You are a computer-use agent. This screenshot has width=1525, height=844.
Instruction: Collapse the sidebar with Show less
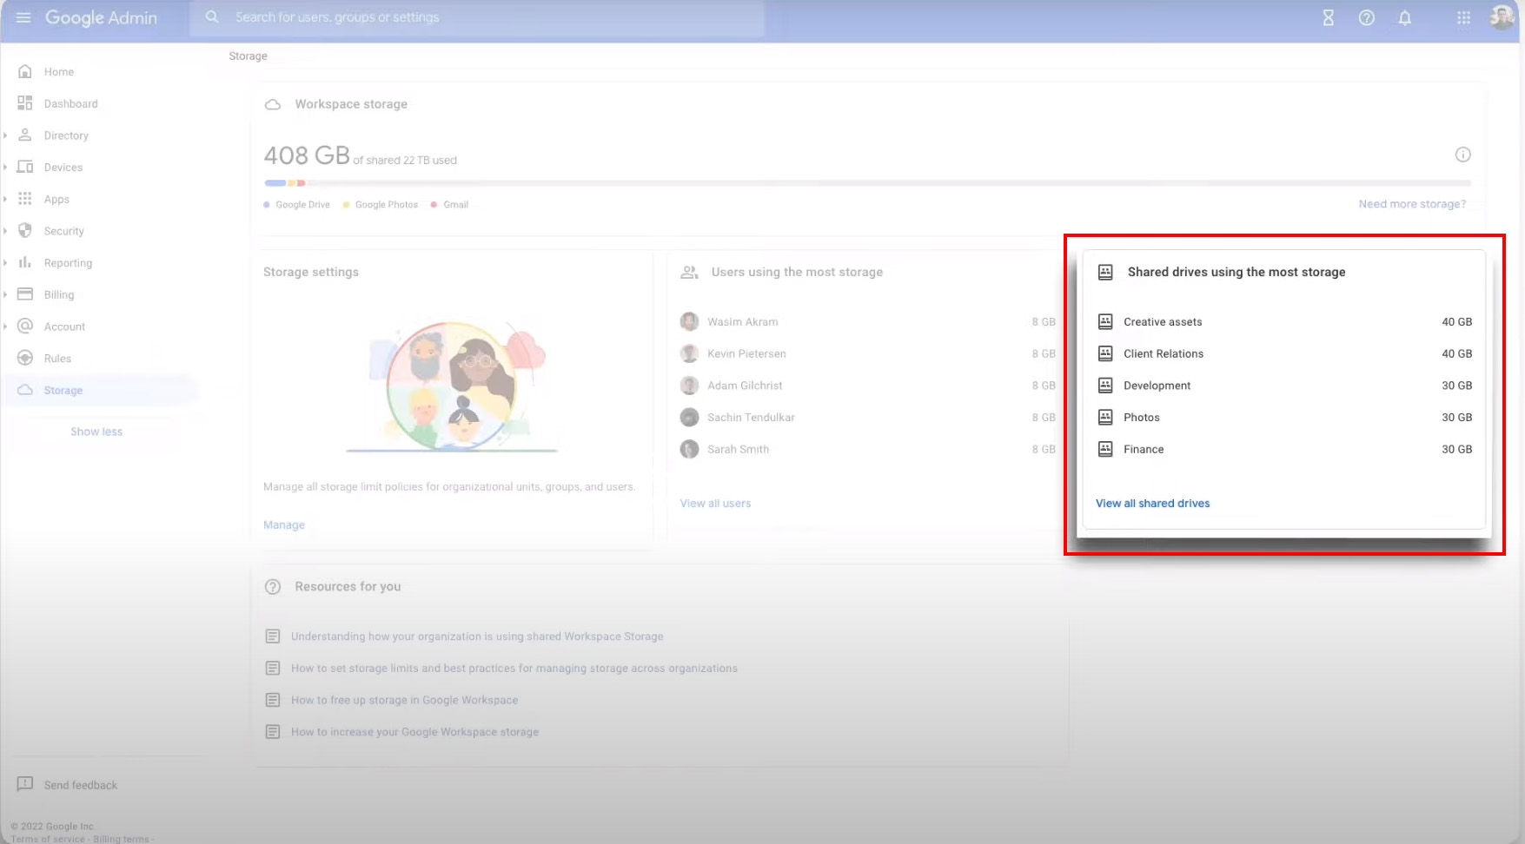pos(96,431)
